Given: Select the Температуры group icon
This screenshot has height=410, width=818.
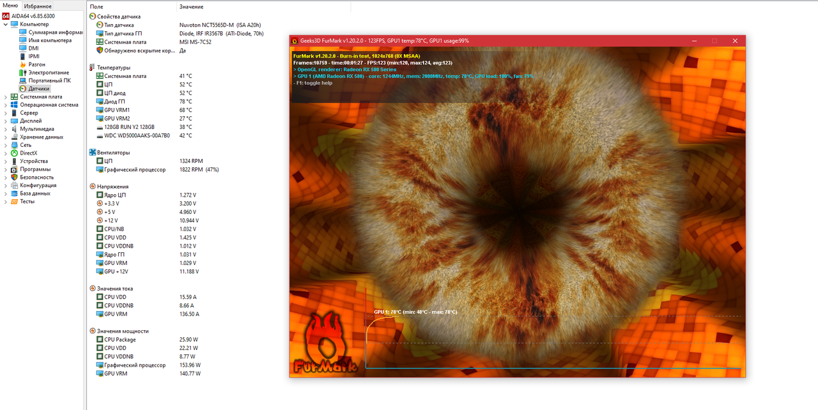Looking at the screenshot, I should click(93, 67).
